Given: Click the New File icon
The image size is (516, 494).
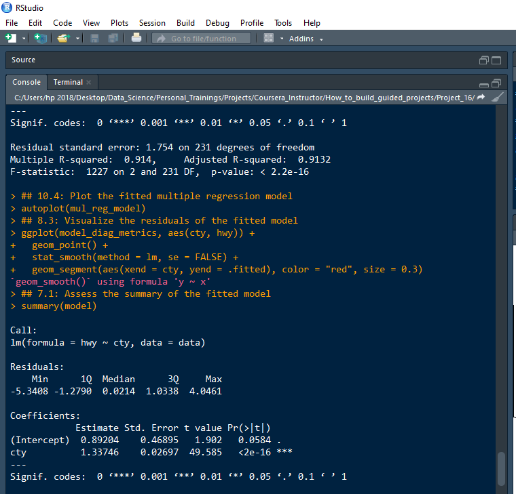Looking at the screenshot, I should point(11,39).
